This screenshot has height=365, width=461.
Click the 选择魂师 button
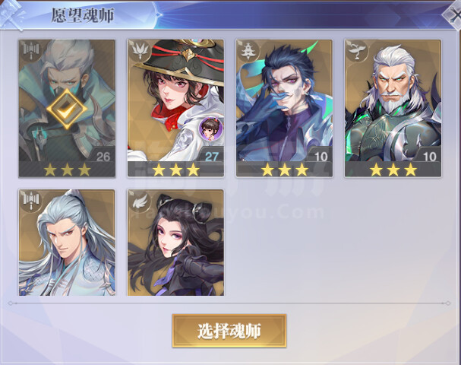pyautogui.click(x=229, y=331)
